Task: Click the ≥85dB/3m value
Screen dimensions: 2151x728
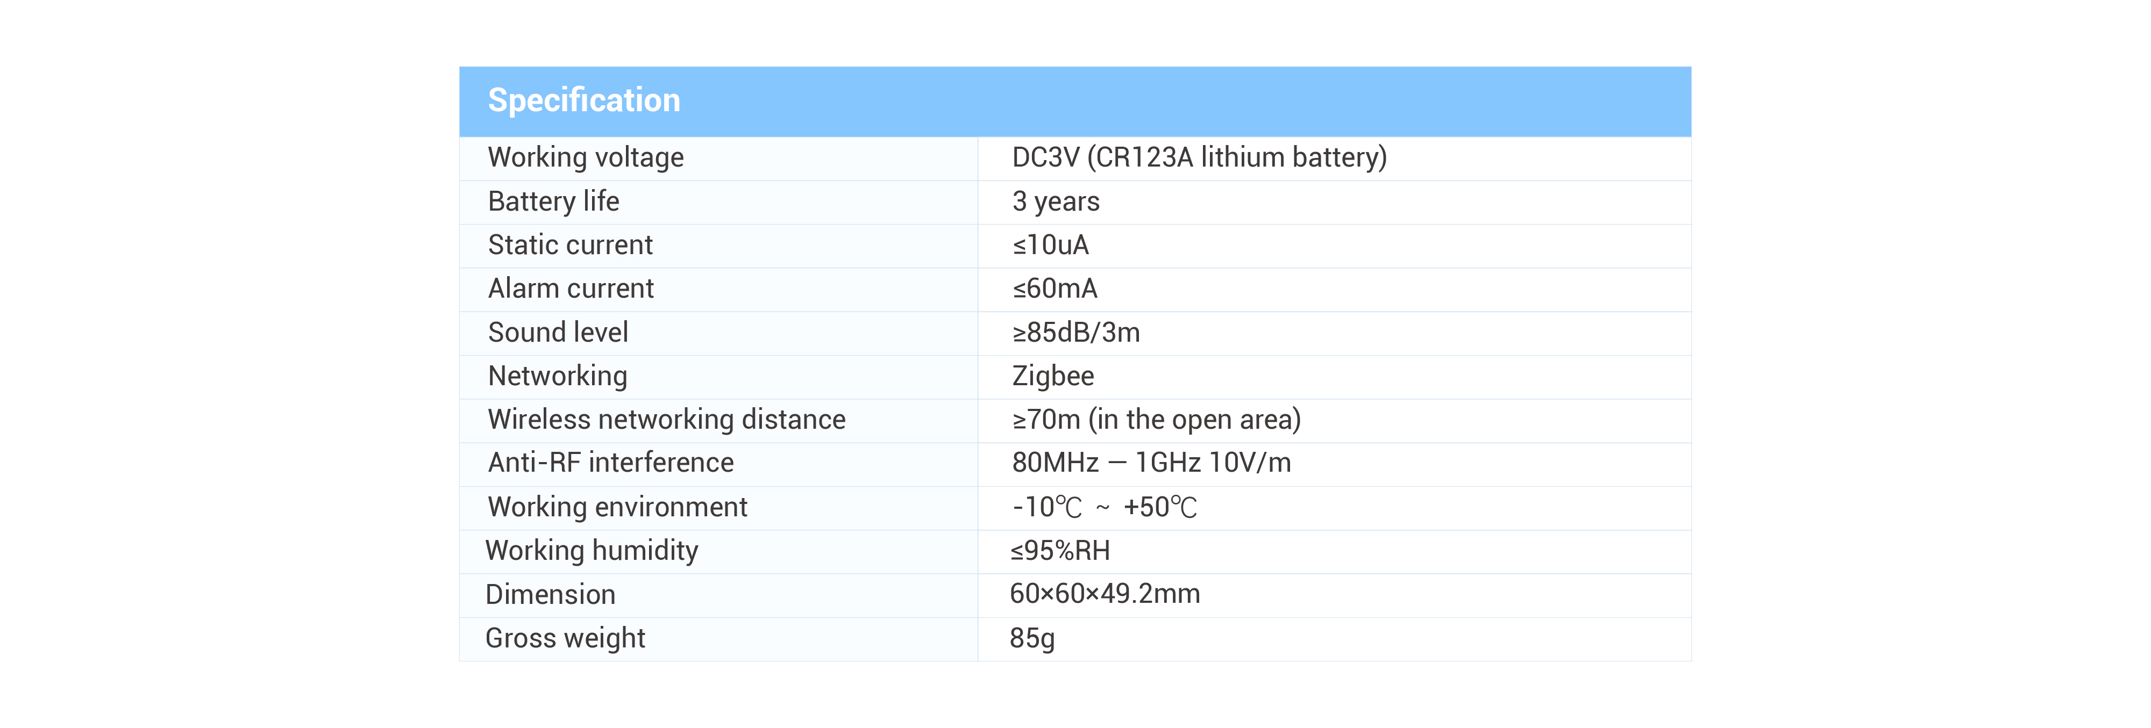Action: [x=1075, y=333]
